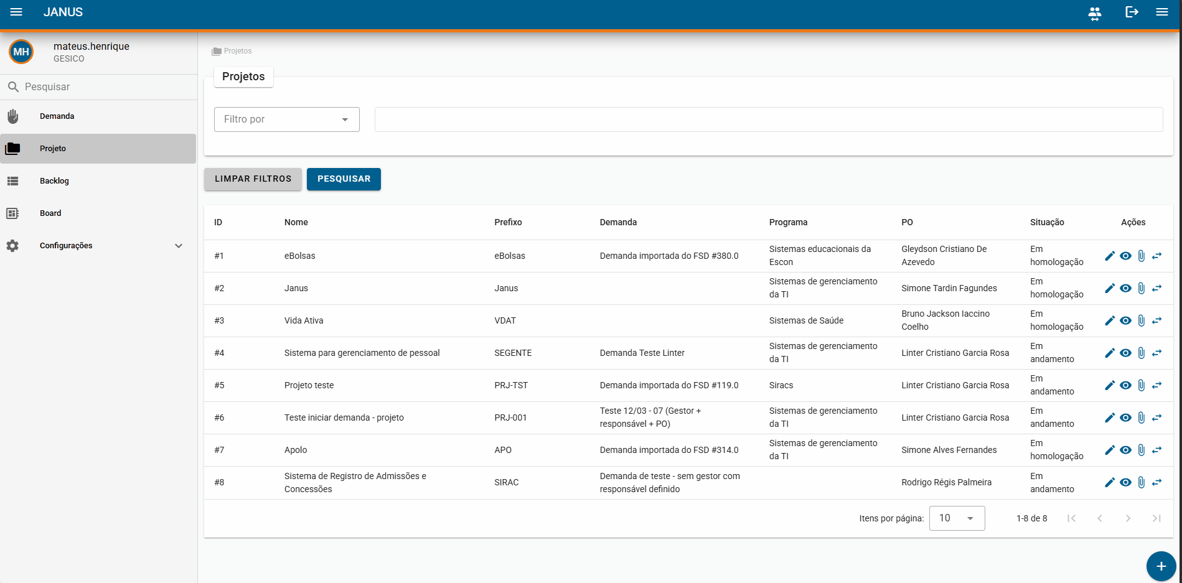
Task: Click the eye icon on the PRJ-001 row
Action: 1125,417
